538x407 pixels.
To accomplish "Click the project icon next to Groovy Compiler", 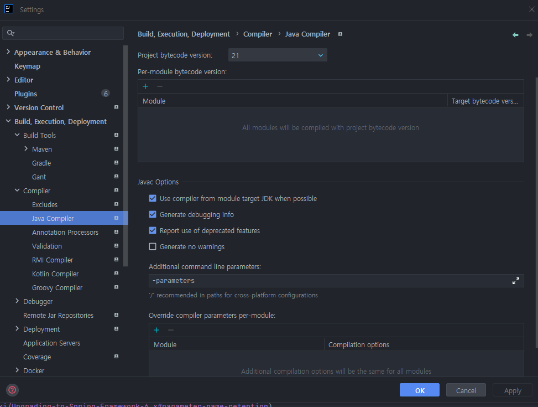I will [116, 287].
